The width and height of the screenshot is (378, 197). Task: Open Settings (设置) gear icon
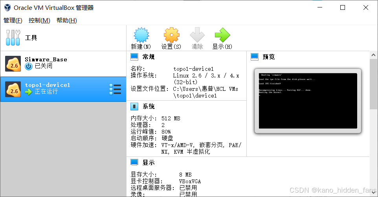pos(171,35)
